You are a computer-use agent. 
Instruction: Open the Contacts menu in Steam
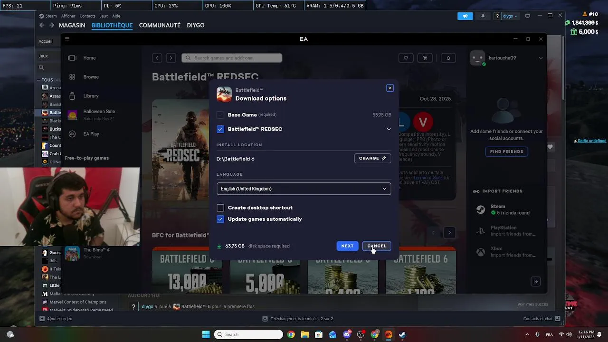87,16
